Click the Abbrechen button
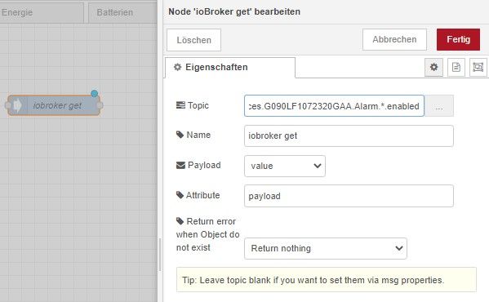Image resolution: width=489 pixels, height=302 pixels. tap(394, 39)
